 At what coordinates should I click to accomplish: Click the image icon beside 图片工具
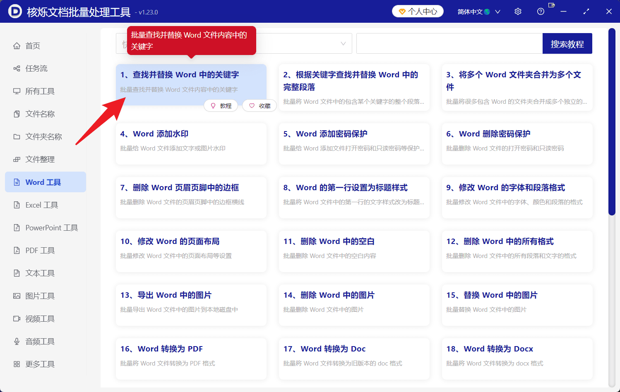coord(17,296)
